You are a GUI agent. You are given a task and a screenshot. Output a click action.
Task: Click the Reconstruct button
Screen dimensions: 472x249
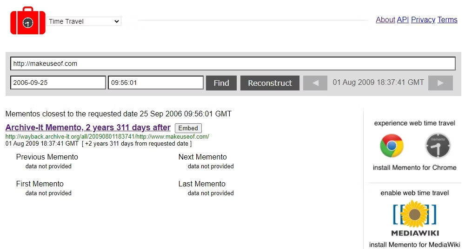[270, 83]
